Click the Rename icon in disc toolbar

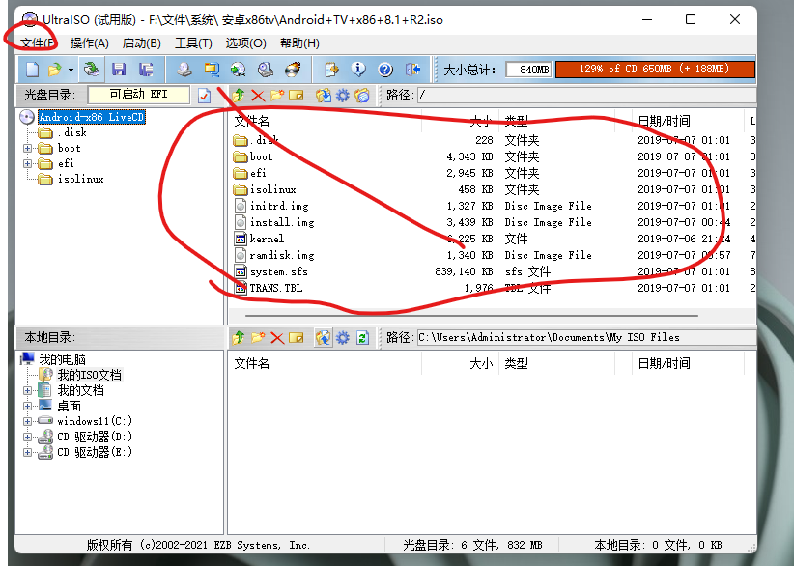(297, 96)
